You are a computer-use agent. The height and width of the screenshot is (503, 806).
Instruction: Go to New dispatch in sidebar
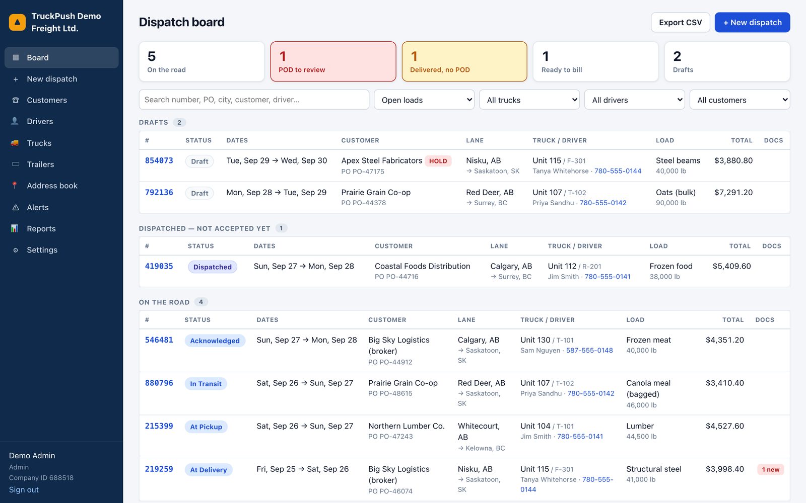[61, 79]
